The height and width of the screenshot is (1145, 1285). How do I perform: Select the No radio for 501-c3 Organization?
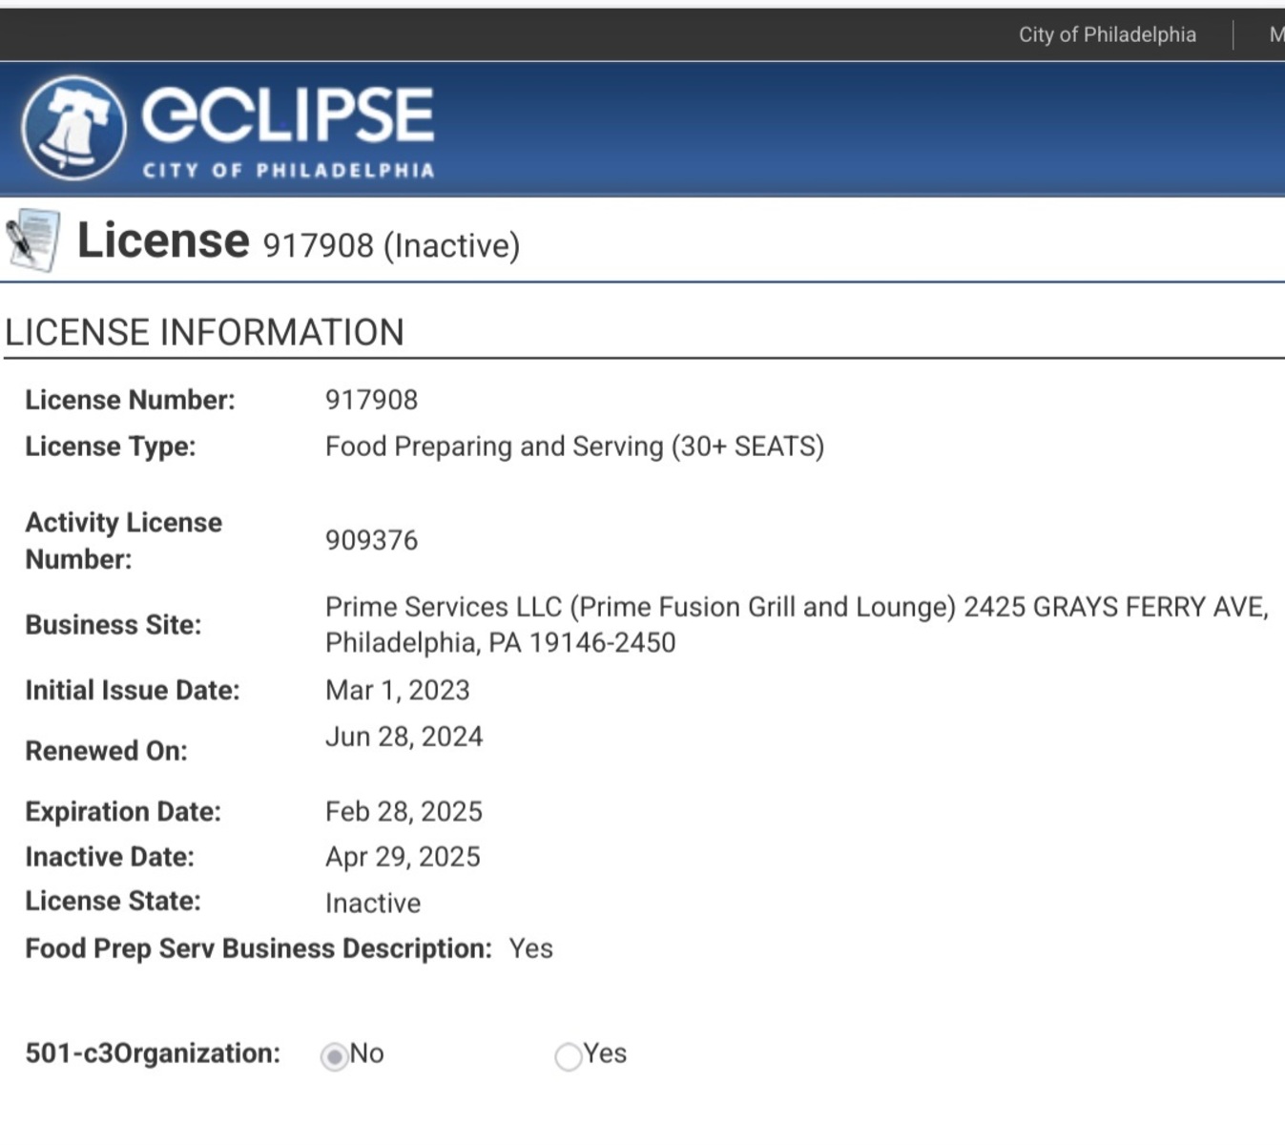pyautogui.click(x=334, y=1056)
